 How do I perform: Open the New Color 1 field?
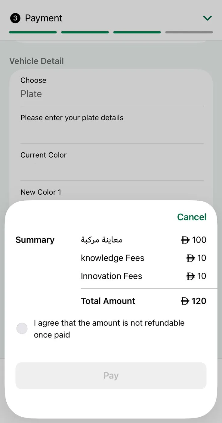[112, 192]
